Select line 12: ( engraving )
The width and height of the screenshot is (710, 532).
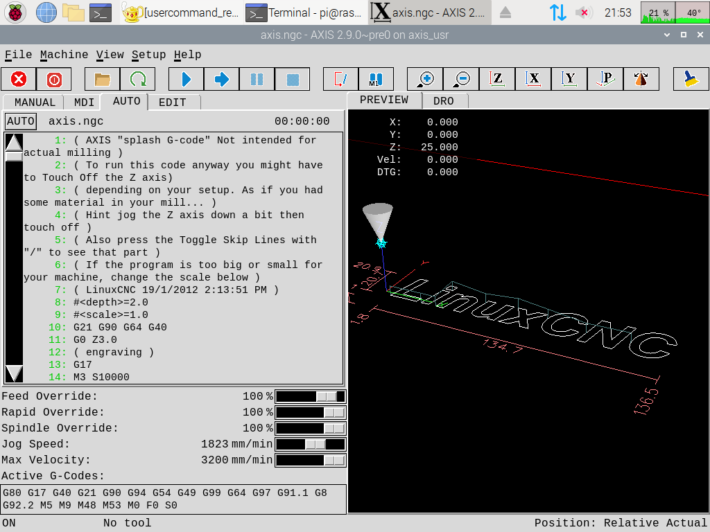[x=101, y=352]
